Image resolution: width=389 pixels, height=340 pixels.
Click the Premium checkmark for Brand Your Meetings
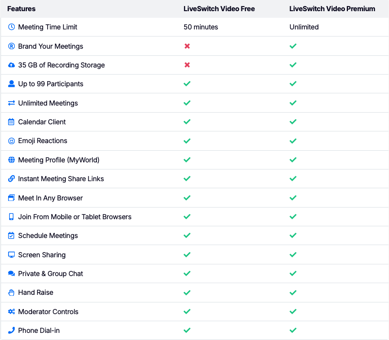pos(293,46)
